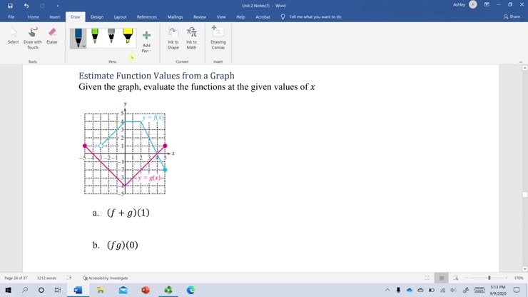Select the gray pencil pen
528x297 pixels.
[x=111, y=36]
